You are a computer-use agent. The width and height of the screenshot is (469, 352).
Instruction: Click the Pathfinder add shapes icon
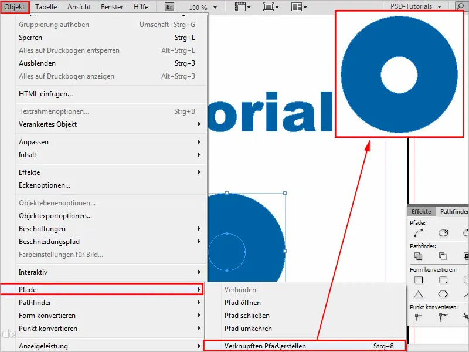(x=419, y=256)
